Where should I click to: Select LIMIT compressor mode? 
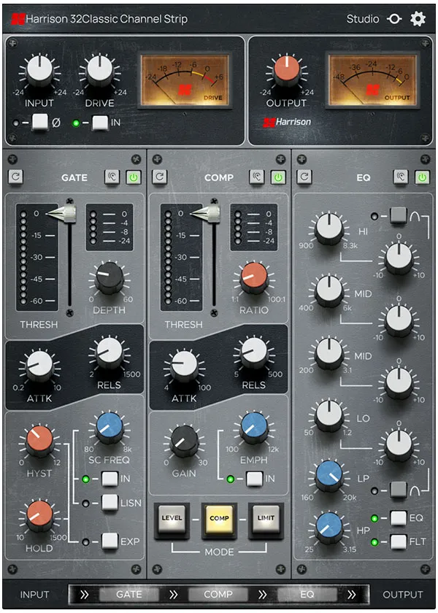(x=266, y=519)
